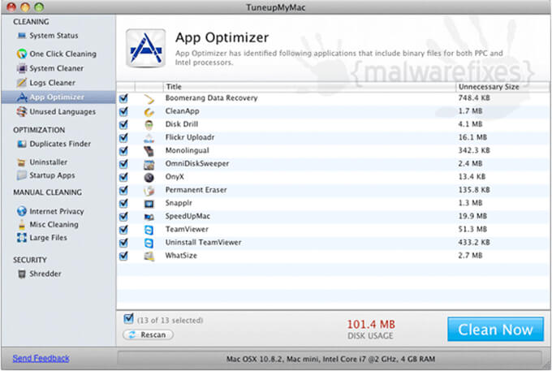Select the Permanent Eraser row title
552x371 pixels.
(x=196, y=190)
